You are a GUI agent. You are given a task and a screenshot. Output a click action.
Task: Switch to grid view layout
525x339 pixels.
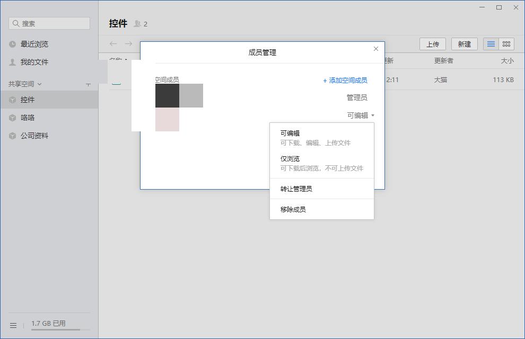click(507, 43)
